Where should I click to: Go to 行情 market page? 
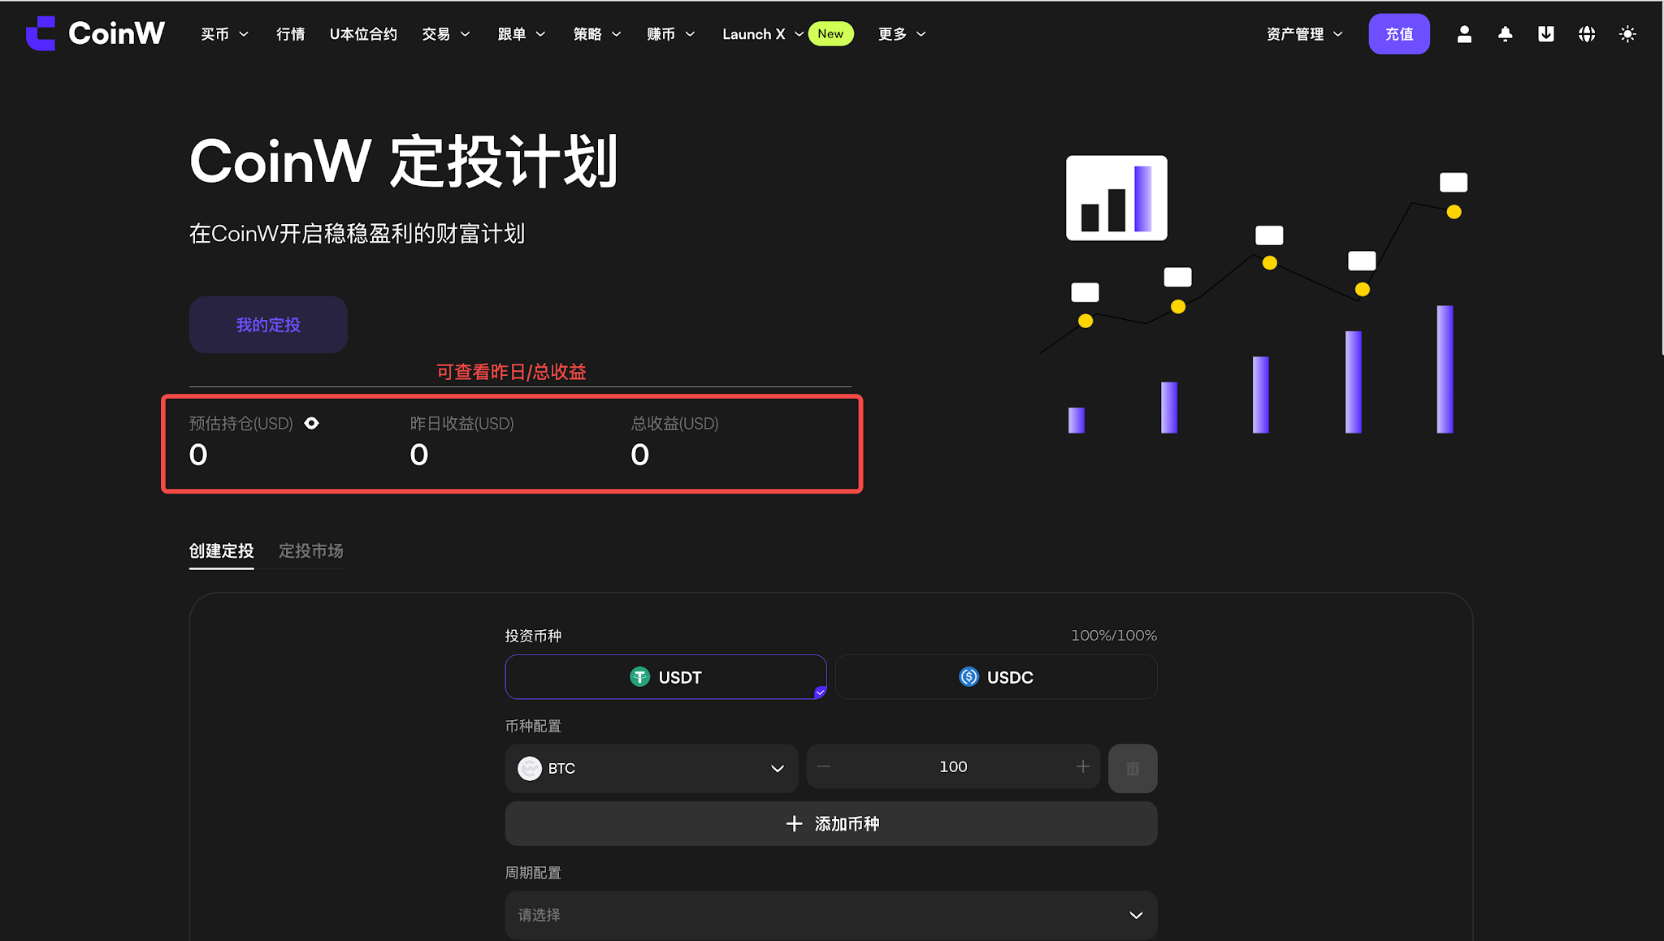click(290, 34)
